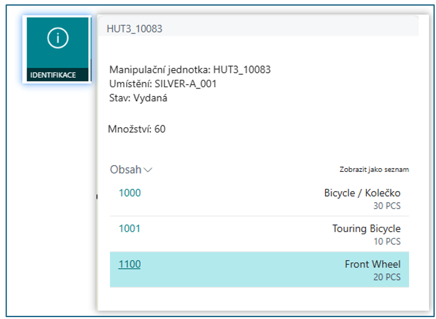436x319 pixels.
Task: Click the 20 PCS quantity in highlighted row
Action: [x=387, y=278]
